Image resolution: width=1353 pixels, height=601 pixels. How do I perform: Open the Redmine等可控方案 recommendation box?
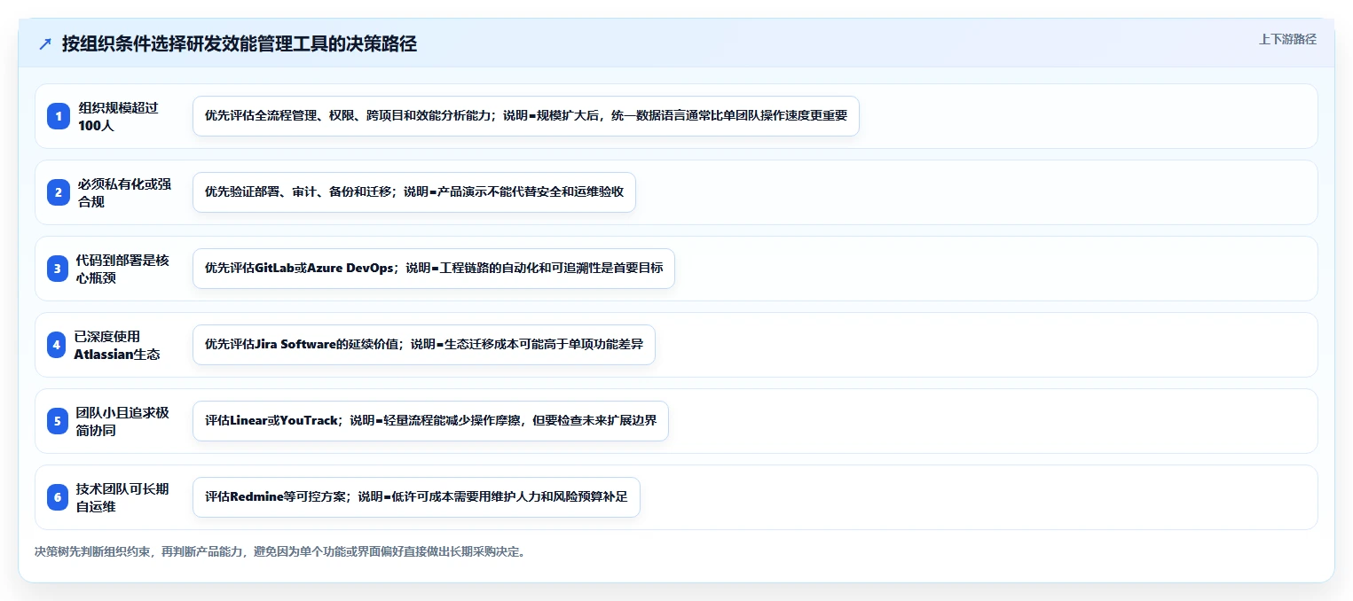pyautogui.click(x=416, y=497)
